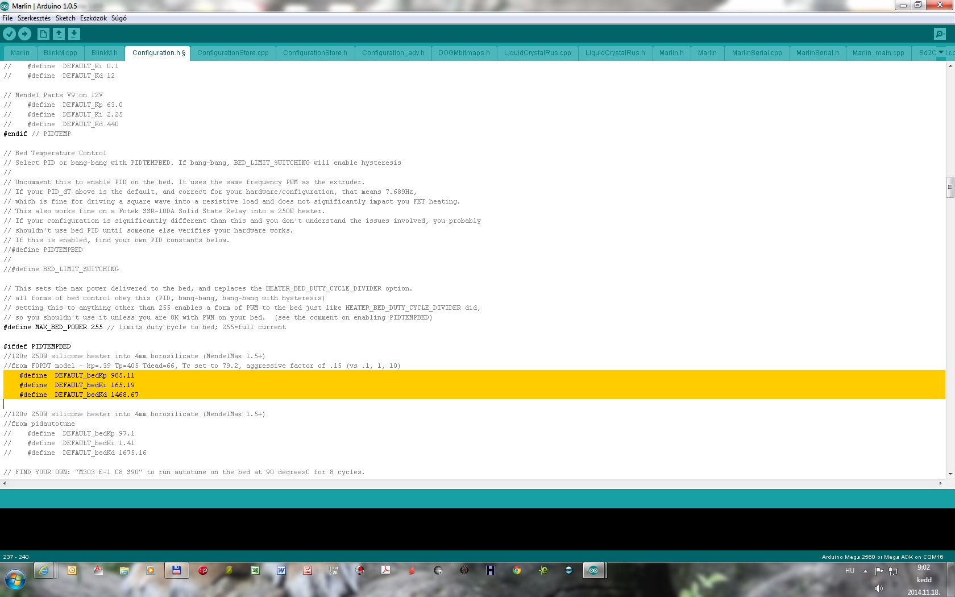Save the sketch using down-arrow icon
Viewport: 955px width, 597px height.
pos(74,34)
